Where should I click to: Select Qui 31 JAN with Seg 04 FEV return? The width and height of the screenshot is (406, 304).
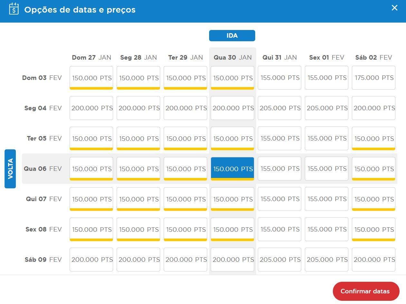[x=279, y=108]
